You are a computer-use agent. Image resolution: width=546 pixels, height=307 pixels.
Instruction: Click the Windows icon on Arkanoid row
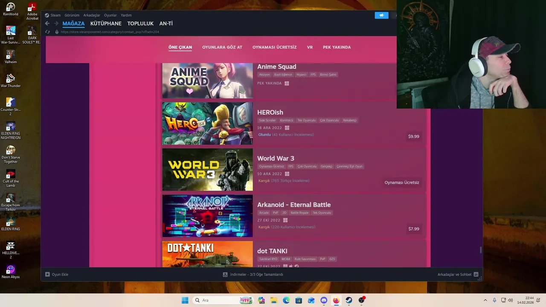point(285,220)
